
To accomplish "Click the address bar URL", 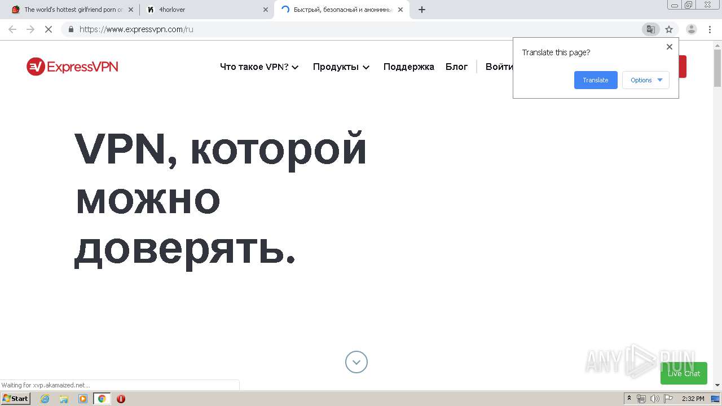I will coord(137,29).
